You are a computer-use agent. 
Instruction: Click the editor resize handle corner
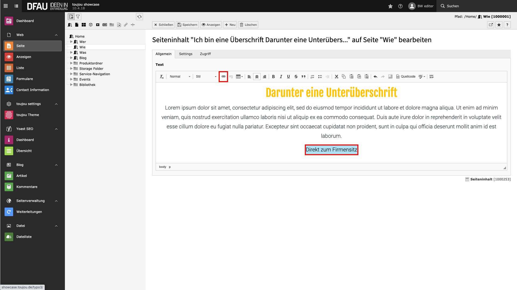pyautogui.click(x=504, y=168)
